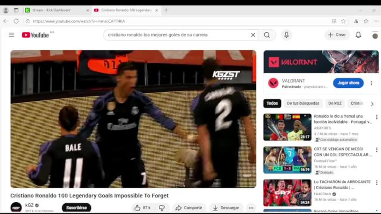Select the partially visible Cristia chip
This screenshot has height=214, width=381.
tap(357, 103)
